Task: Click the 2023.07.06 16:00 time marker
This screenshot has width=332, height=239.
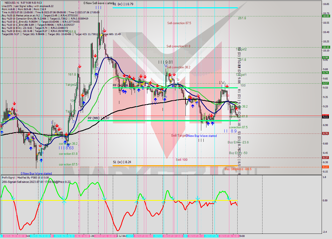Action: pos(229,236)
